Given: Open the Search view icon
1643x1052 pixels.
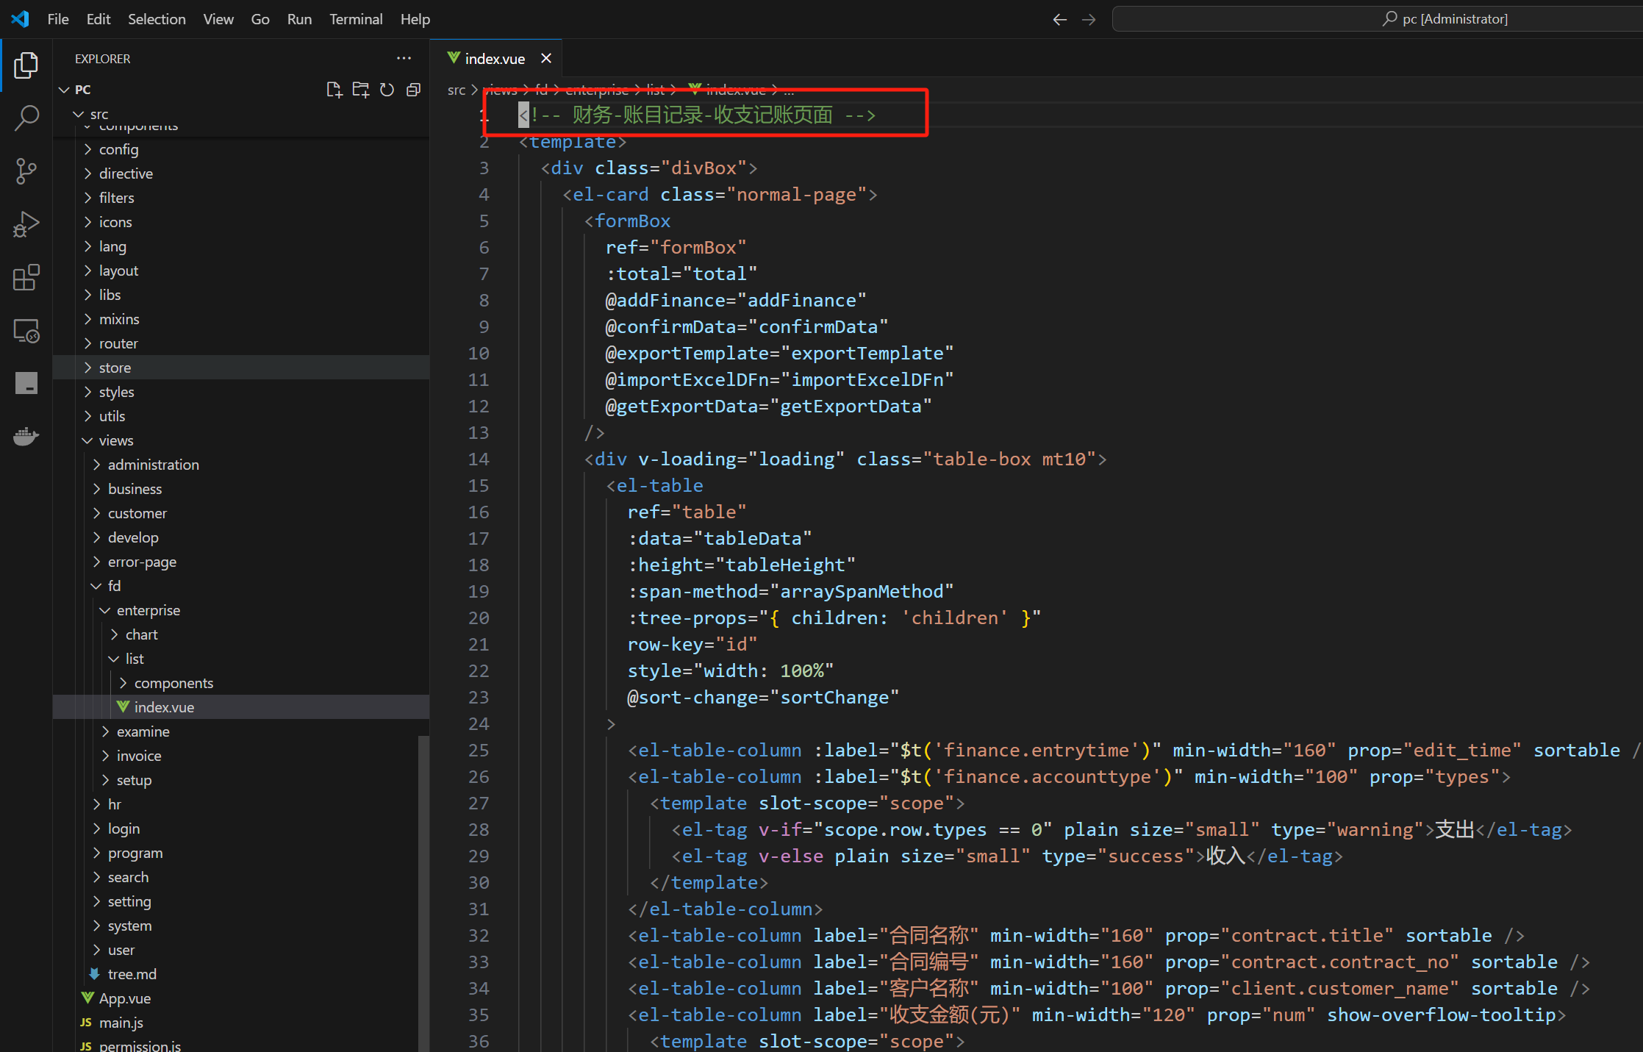Looking at the screenshot, I should pos(26,118).
